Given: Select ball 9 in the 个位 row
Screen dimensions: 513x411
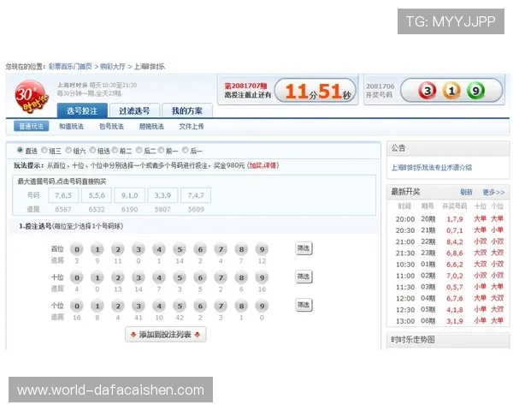Looking at the screenshot, I should 262,307.
